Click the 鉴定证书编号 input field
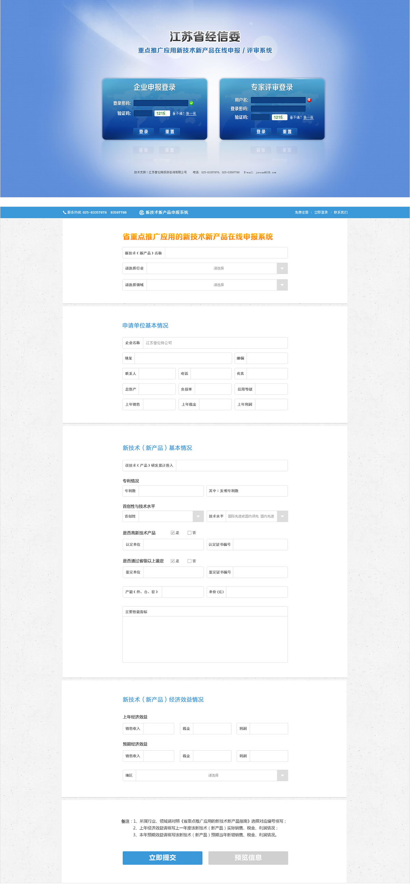Screen dimensions: 410x885 pyautogui.click(x=261, y=572)
